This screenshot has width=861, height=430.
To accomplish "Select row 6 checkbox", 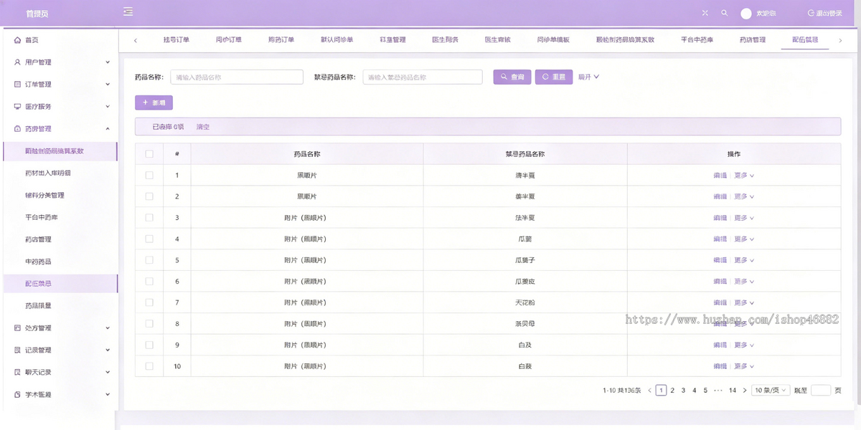I will (x=149, y=281).
